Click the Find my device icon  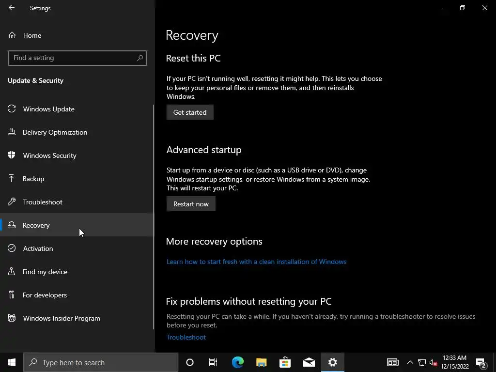coord(12,271)
